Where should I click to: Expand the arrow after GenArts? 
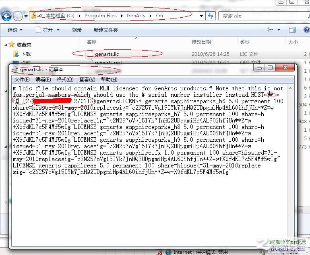pyautogui.click(x=151, y=16)
